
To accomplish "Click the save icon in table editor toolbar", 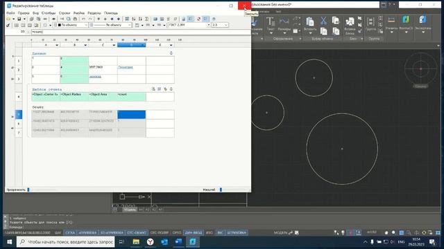I will tap(19, 19).
